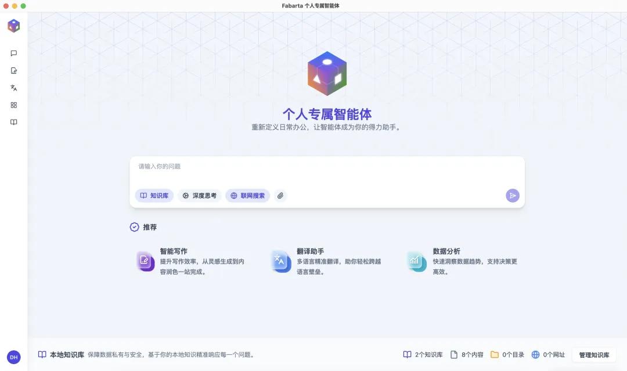Click the 管理知识库 button
Screen dimensions: 627x371
pos(593,354)
